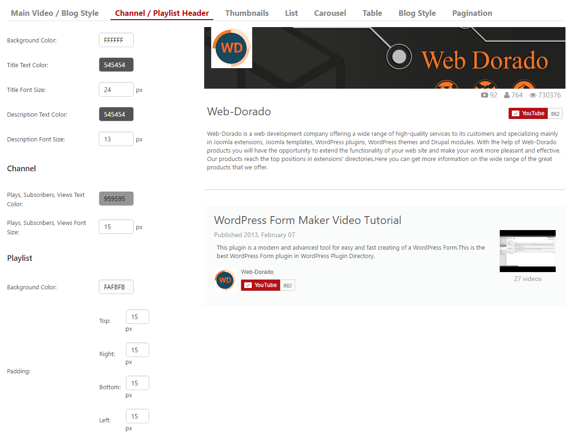The image size is (572, 441).
Task: Go to the Pagination tab
Action: (x=472, y=13)
